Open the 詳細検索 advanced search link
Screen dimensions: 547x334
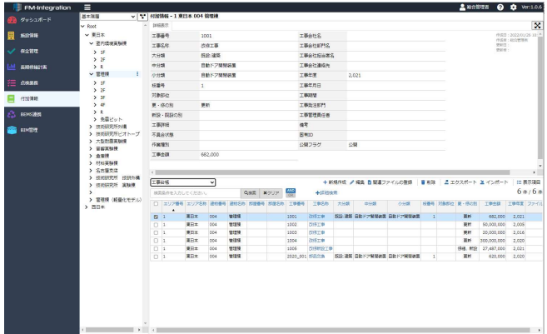coord(326,193)
